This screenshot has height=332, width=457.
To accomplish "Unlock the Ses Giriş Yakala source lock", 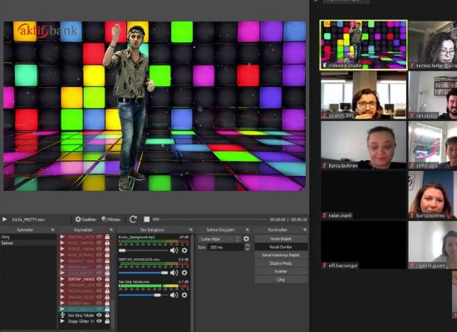I will click(x=107, y=315).
